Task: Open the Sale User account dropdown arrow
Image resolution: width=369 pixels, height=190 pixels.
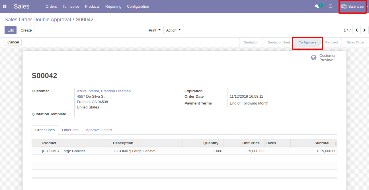Action: 367,6
